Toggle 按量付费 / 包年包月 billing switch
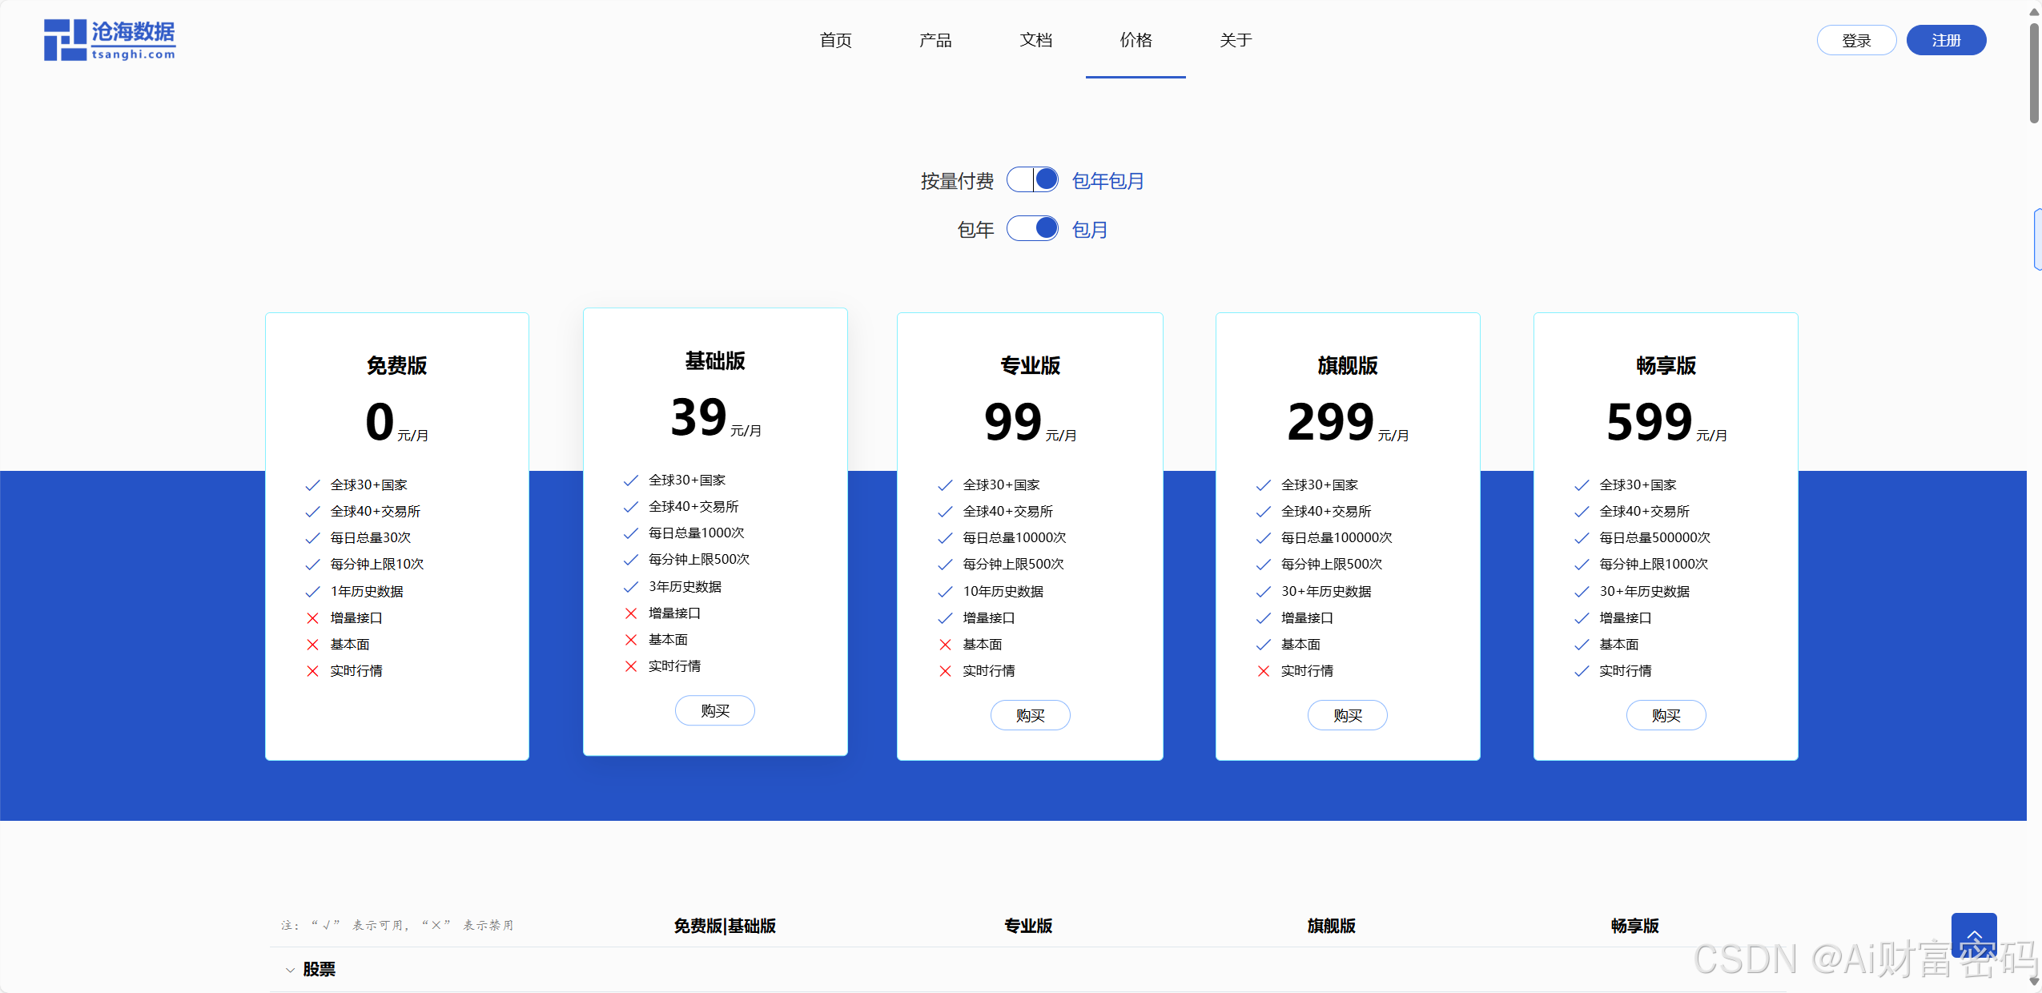The width and height of the screenshot is (2042, 993). (1032, 180)
